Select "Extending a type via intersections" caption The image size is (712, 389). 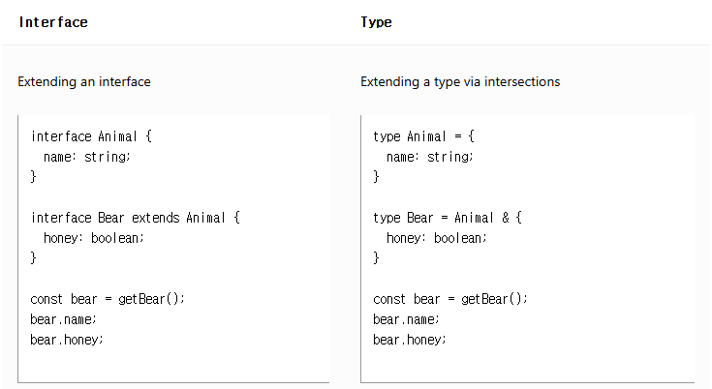(x=460, y=82)
